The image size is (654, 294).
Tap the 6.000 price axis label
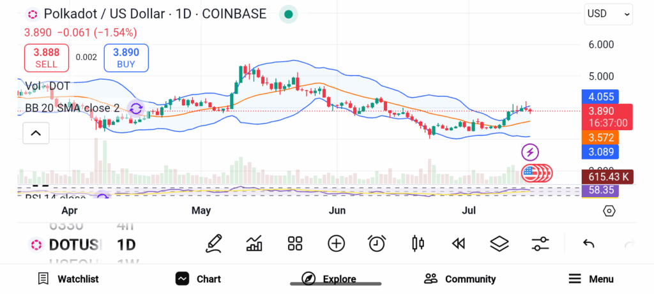(601, 45)
